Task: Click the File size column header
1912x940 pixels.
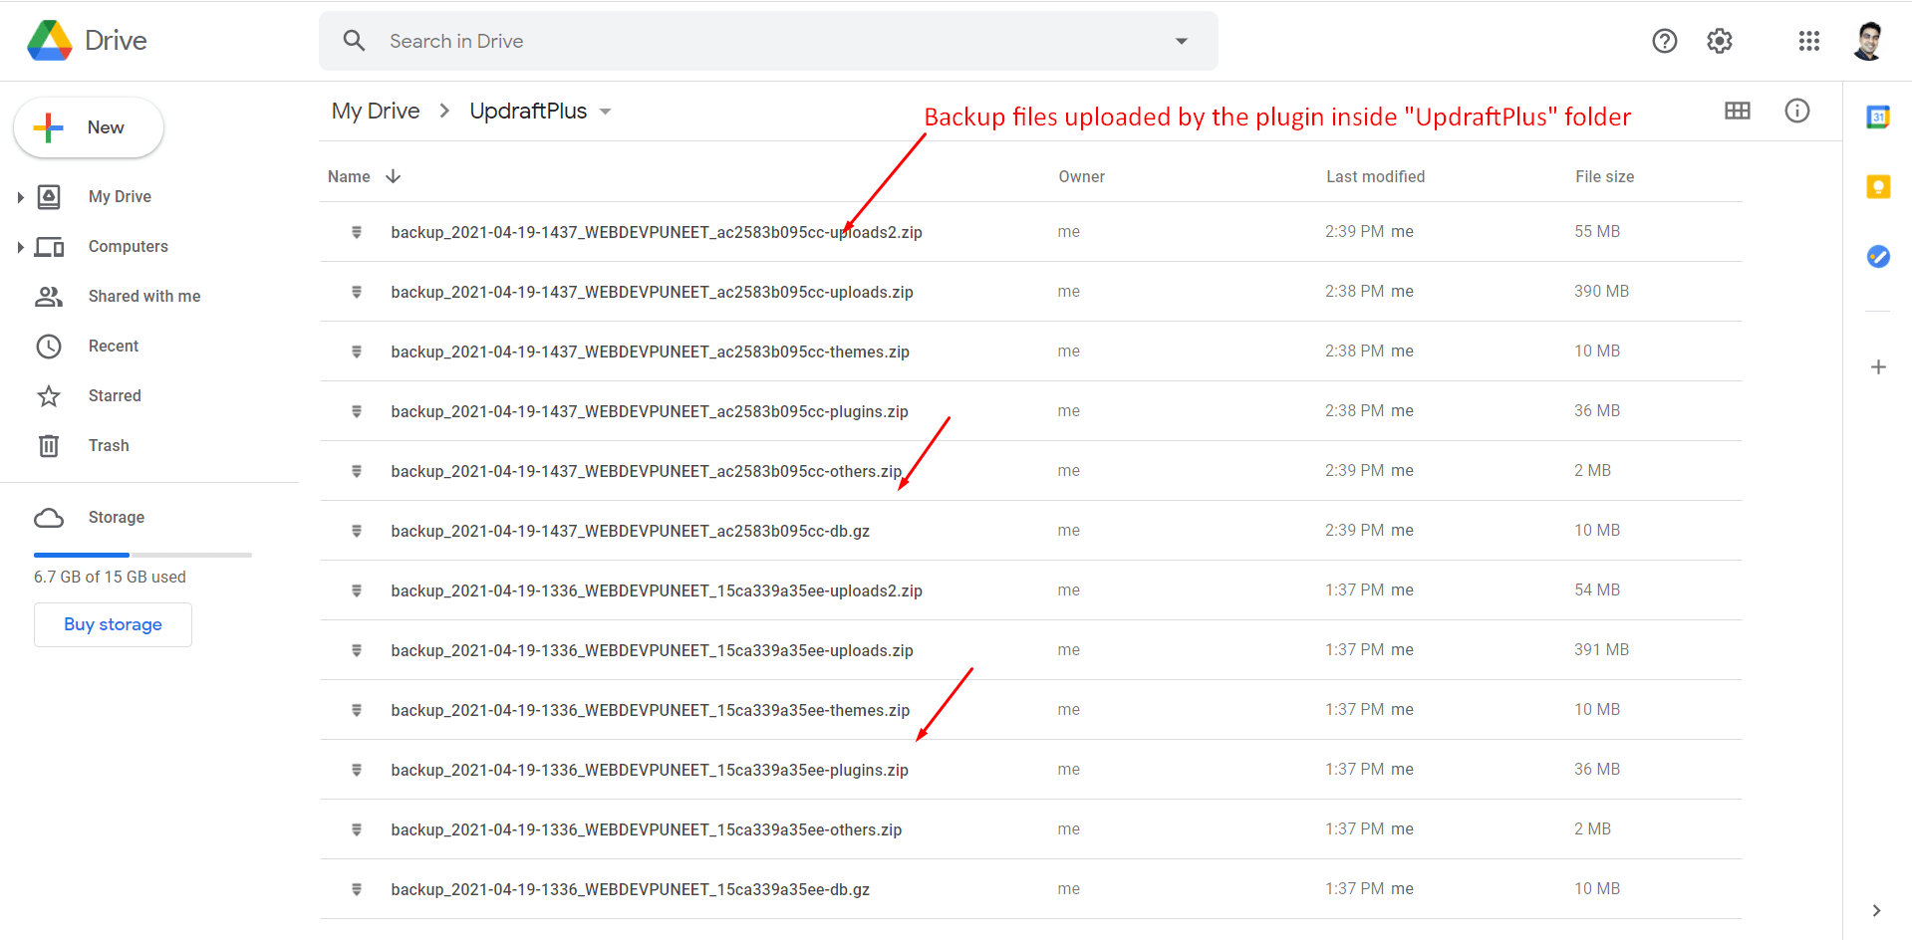Action: 1604,176
